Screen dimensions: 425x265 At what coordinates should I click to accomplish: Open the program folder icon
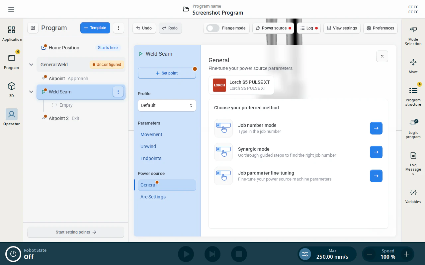[186, 9]
